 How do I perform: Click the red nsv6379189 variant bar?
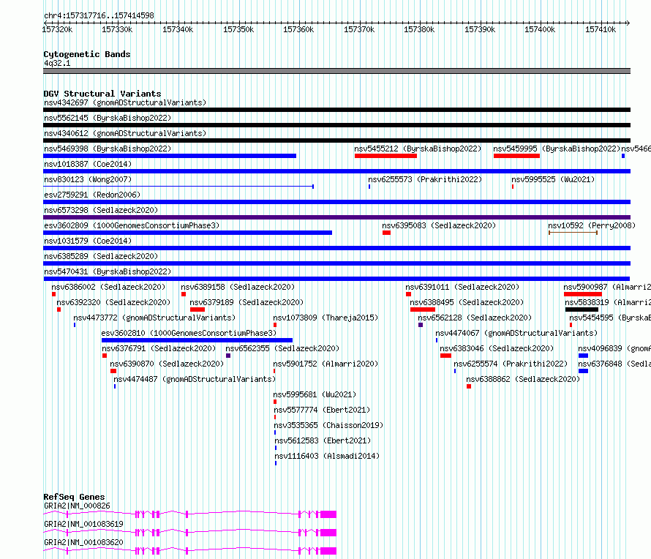pyautogui.click(x=197, y=309)
